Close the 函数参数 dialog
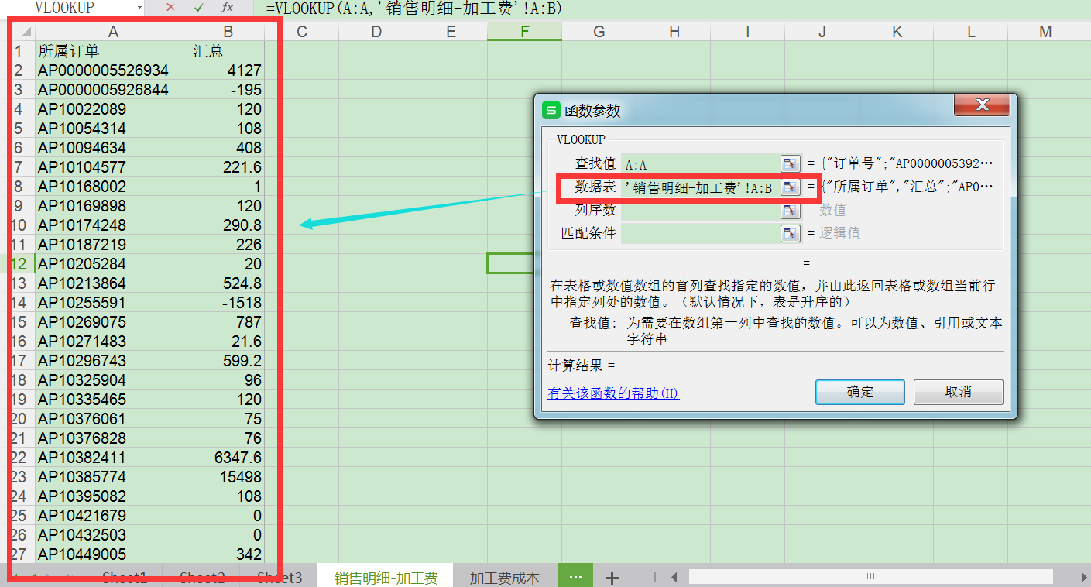The height and width of the screenshot is (587, 1091). coord(982,105)
